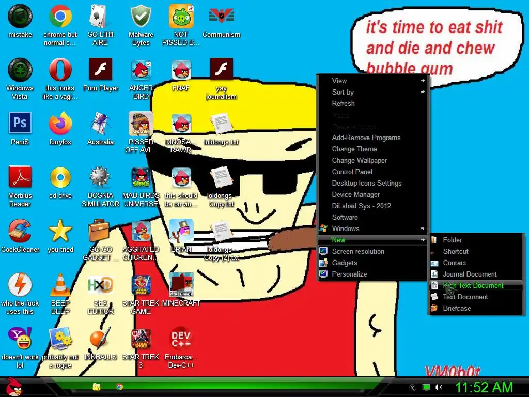This screenshot has height=397, width=529.
Task: Open the 'PISSED OFF AVI...' Seasons icon
Action: coord(141,124)
